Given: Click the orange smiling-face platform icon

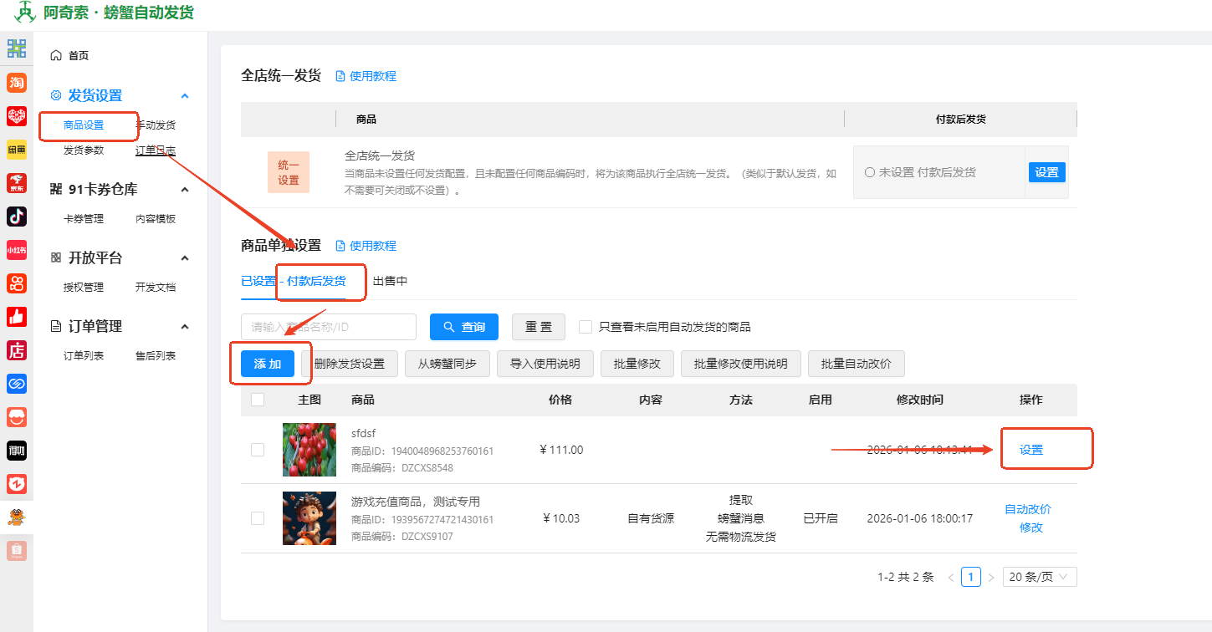Looking at the screenshot, I should point(17,417).
